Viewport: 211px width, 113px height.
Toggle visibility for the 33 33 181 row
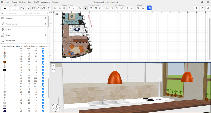43,64
